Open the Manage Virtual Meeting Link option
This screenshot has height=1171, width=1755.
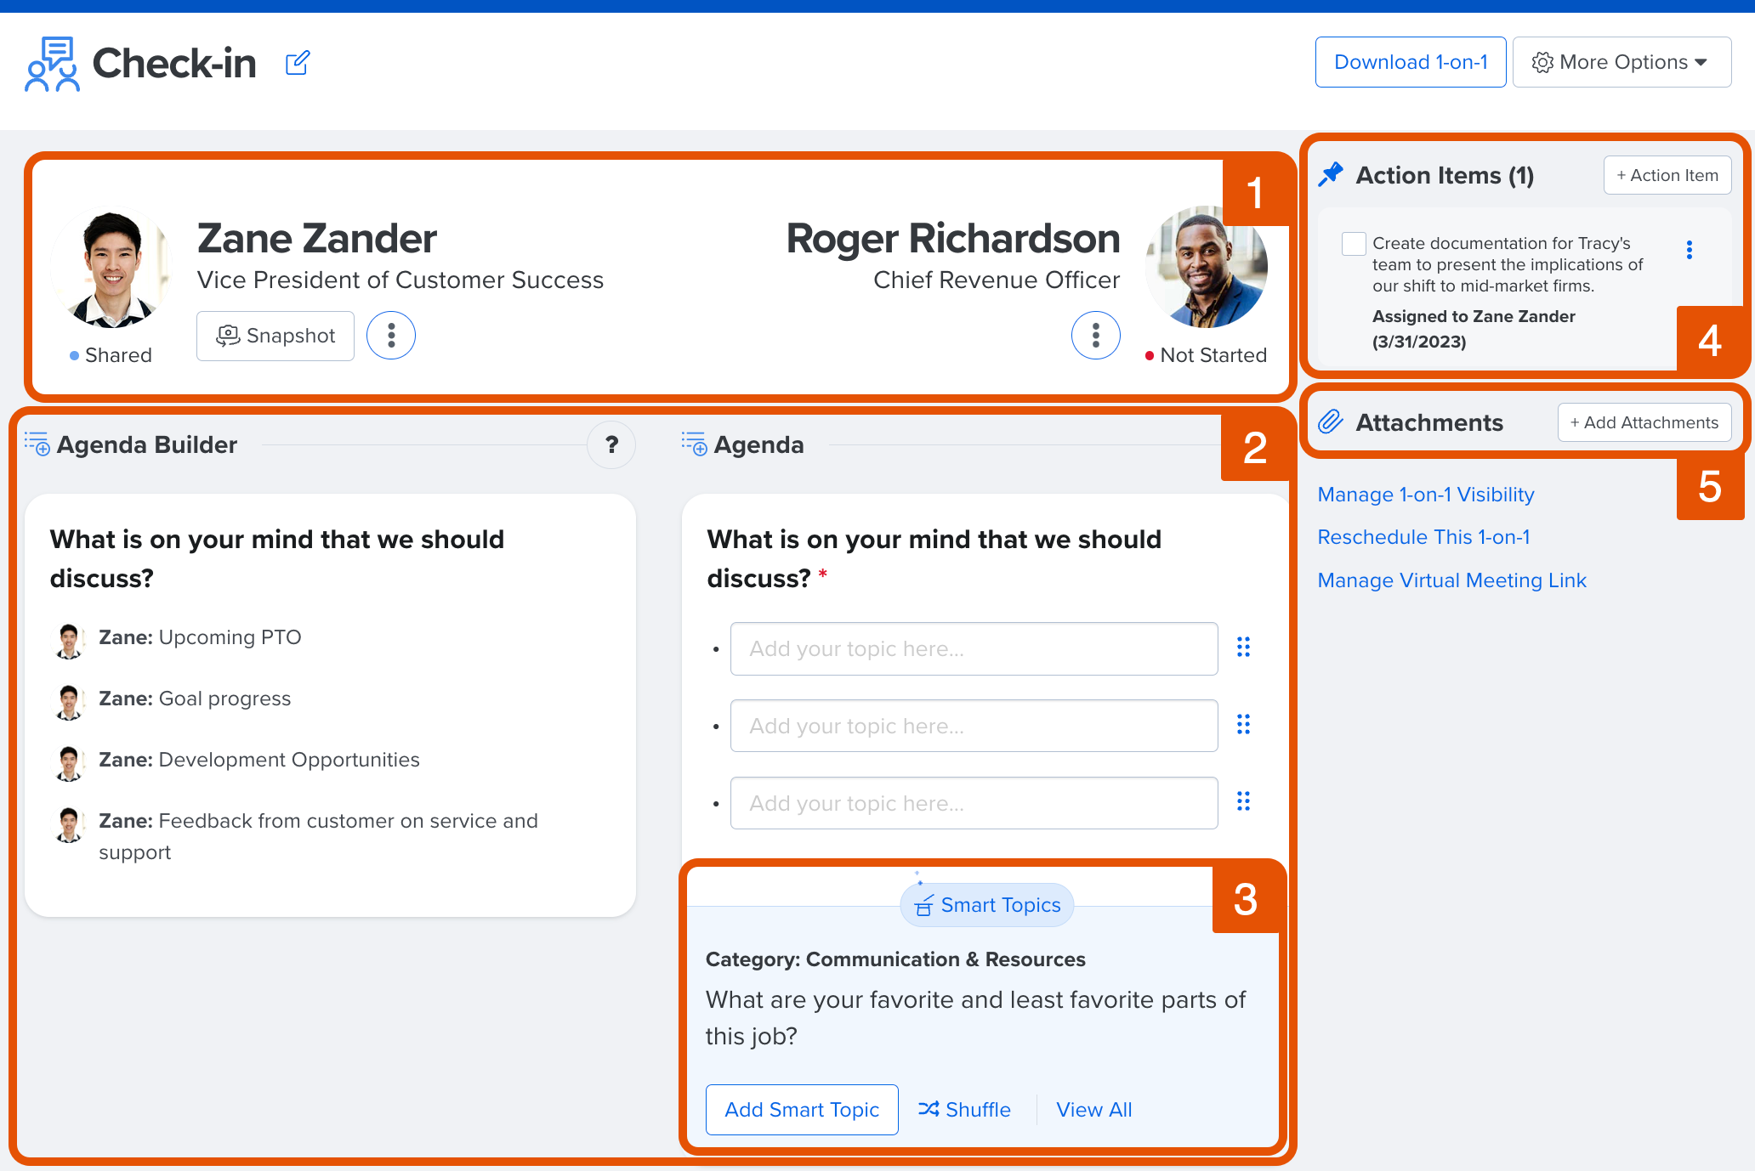tap(1451, 580)
